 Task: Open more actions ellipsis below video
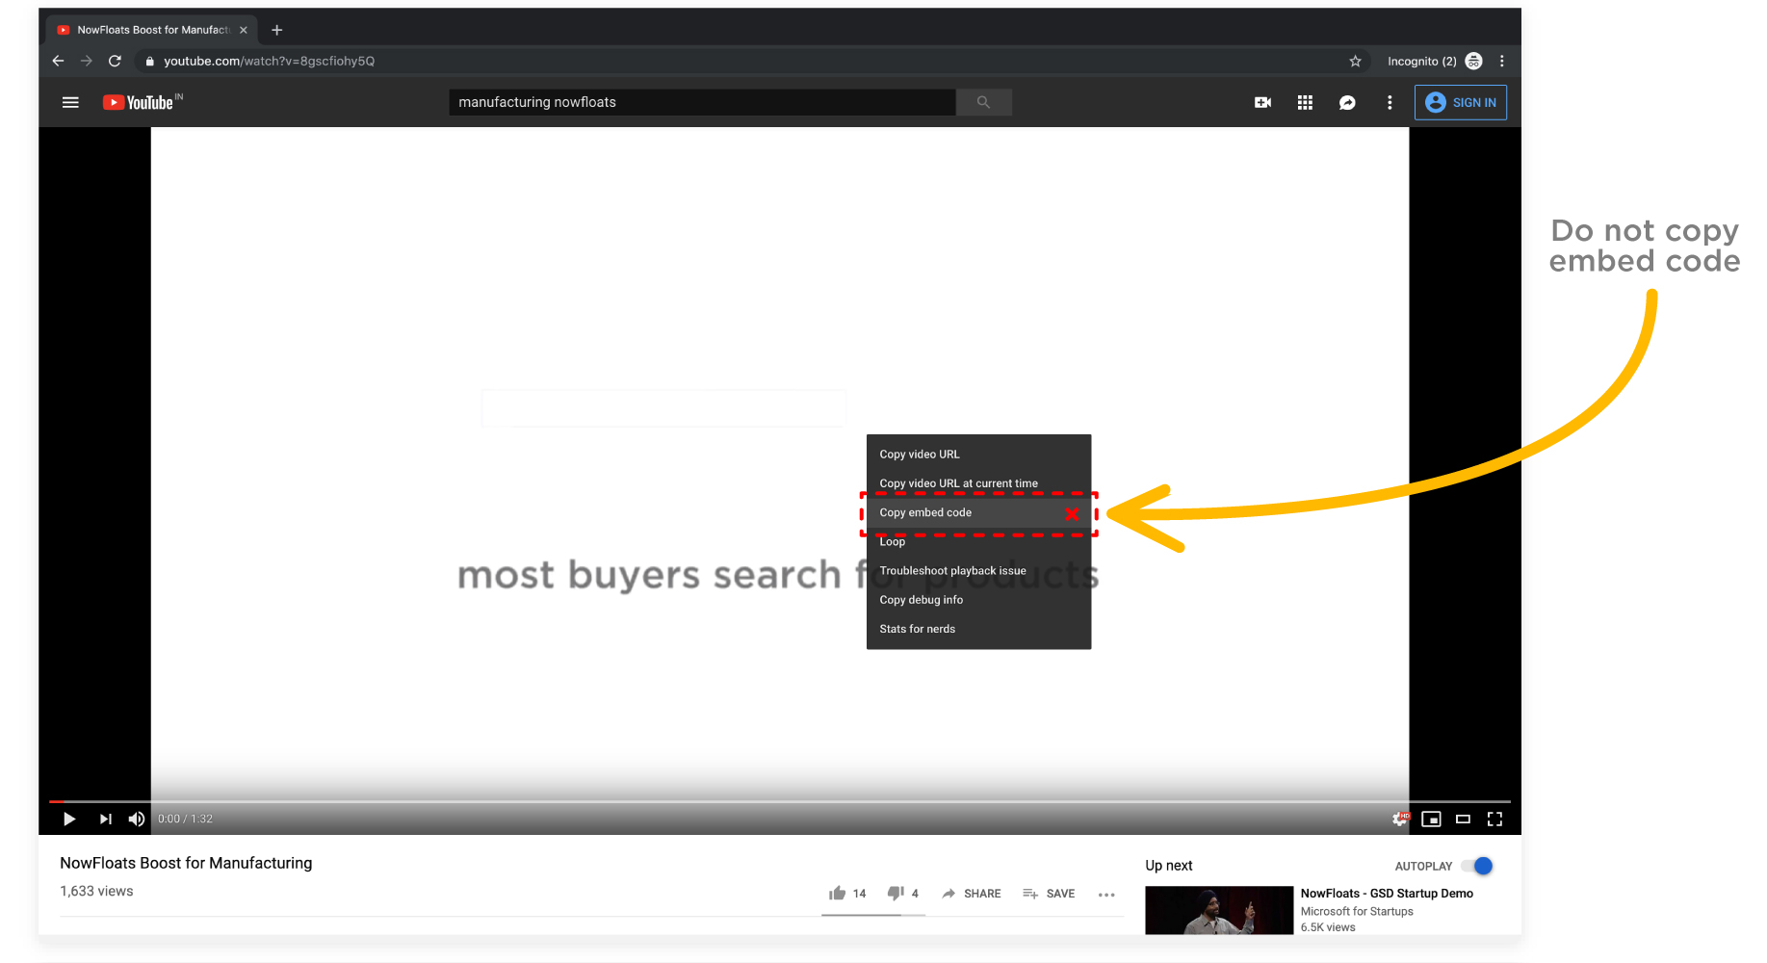pos(1106,895)
